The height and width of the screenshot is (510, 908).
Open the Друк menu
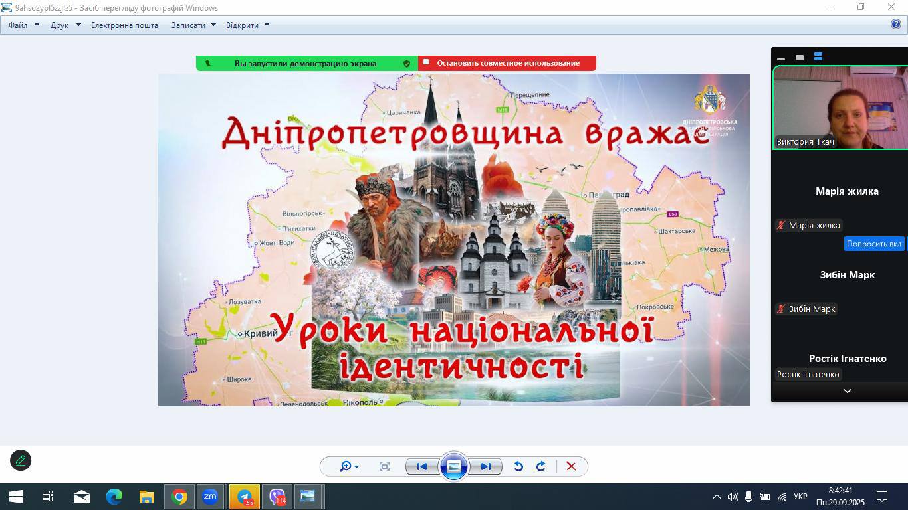point(64,25)
